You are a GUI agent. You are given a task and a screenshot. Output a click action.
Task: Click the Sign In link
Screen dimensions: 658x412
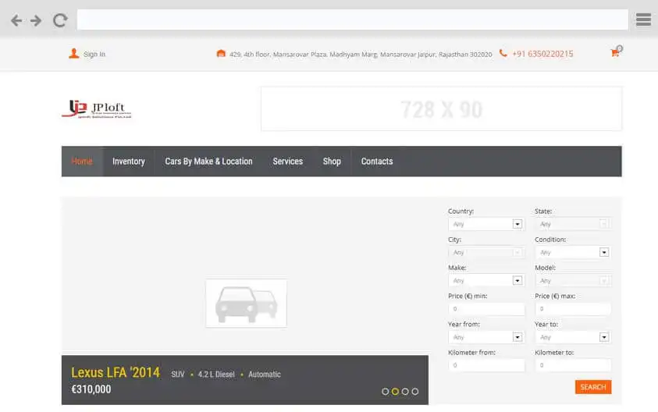[94, 55]
